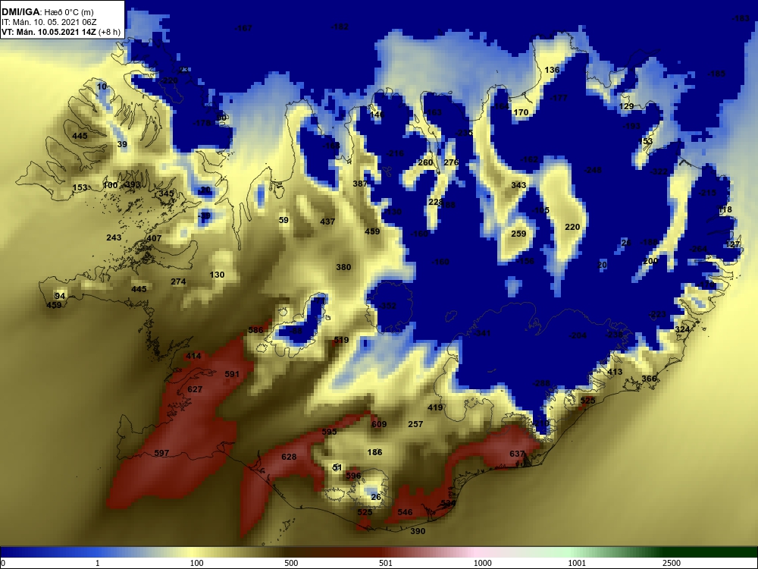The width and height of the screenshot is (758, 569).
Task: Click the map value '609'
Action: click(x=379, y=424)
